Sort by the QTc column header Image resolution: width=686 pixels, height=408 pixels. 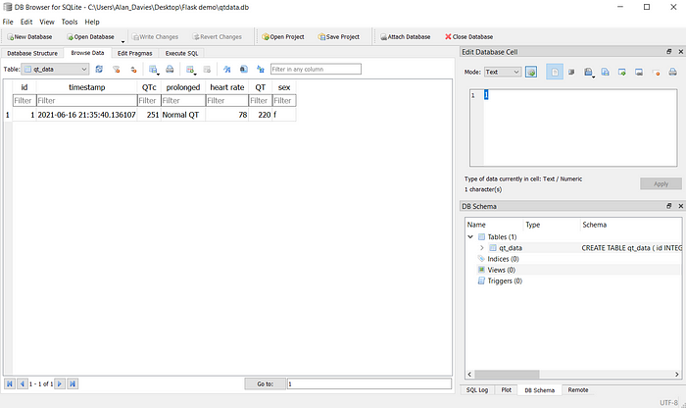(149, 87)
